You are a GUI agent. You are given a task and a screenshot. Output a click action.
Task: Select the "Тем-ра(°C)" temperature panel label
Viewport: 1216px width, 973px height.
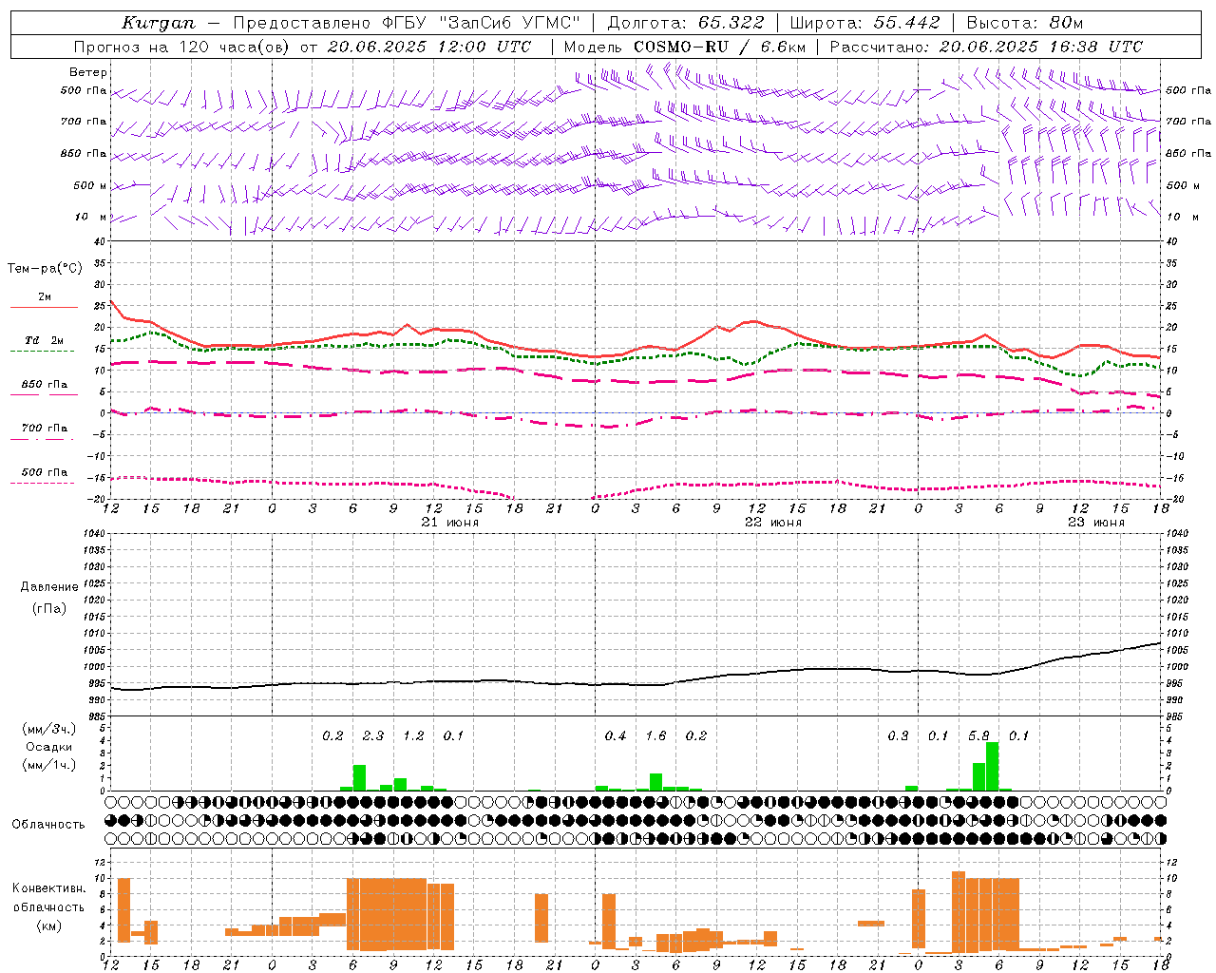click(x=45, y=269)
